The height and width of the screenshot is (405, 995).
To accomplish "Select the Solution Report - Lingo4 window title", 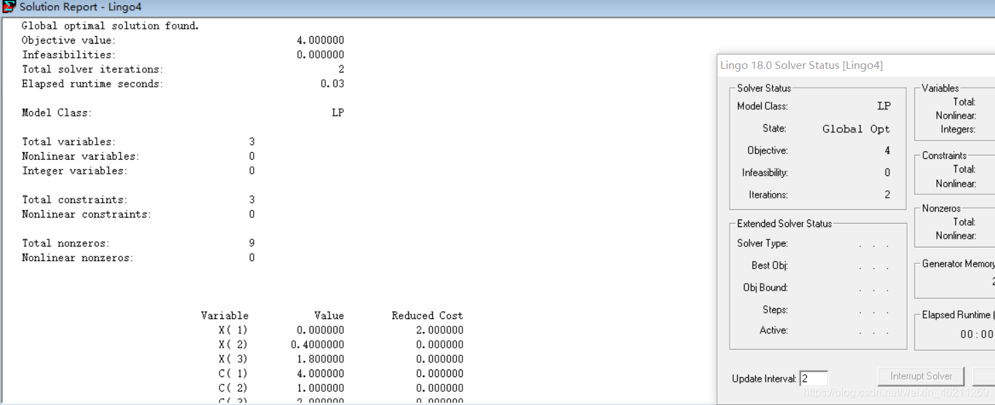I will [x=81, y=7].
